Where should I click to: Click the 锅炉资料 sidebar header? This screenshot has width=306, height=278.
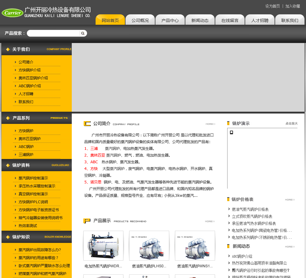[37, 165]
